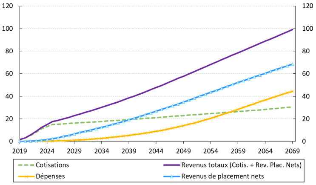Click the 2064 x-axis label

coord(265,151)
